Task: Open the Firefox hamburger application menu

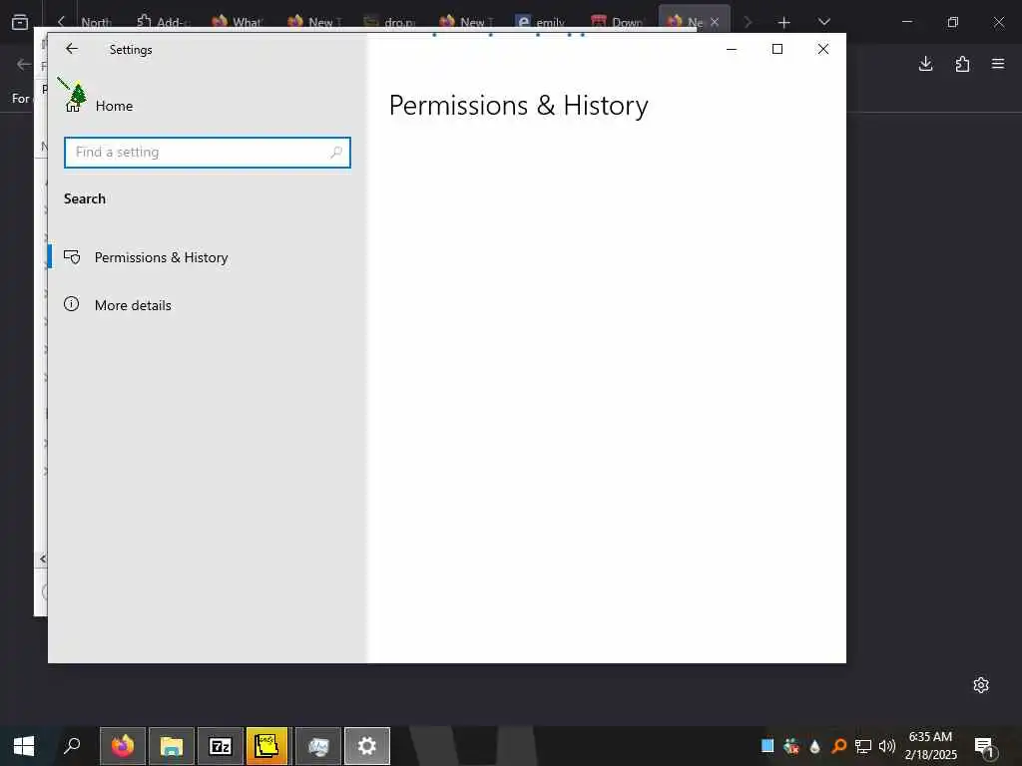Action: (x=998, y=63)
